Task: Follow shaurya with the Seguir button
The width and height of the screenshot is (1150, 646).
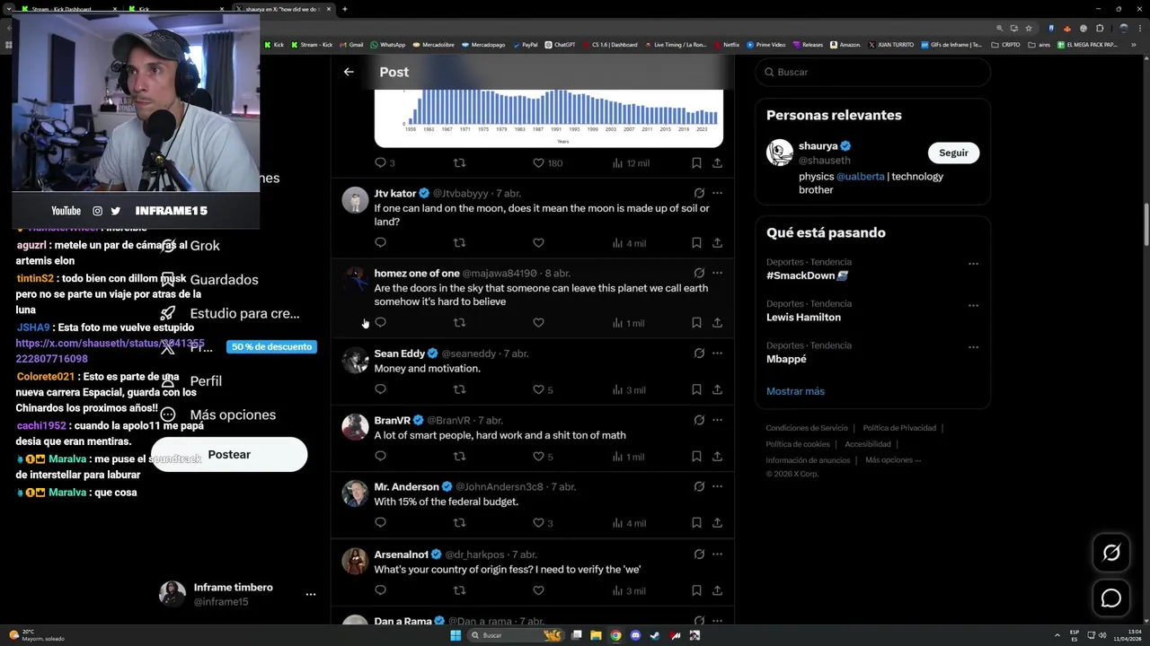Action: [953, 153]
